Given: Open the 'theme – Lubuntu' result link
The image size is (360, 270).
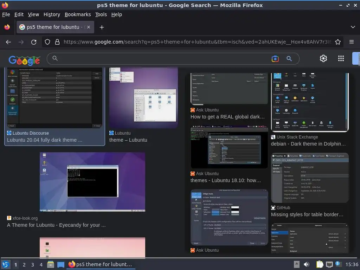Looking at the screenshot, I should coord(128,140).
